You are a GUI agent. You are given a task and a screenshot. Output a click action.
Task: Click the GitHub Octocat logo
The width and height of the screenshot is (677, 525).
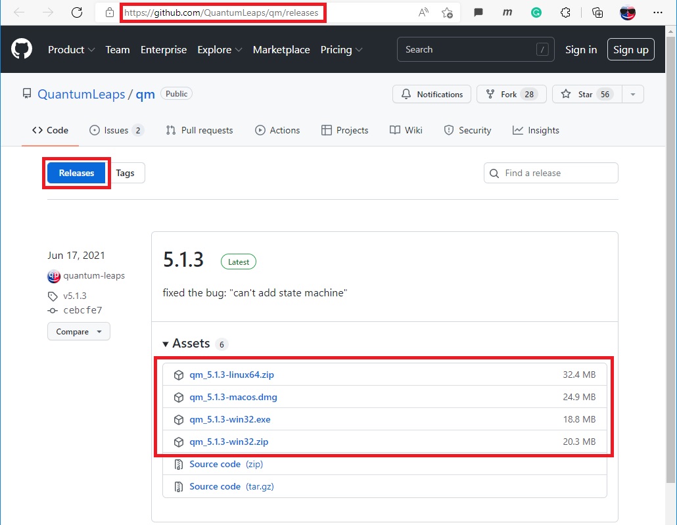coord(22,49)
